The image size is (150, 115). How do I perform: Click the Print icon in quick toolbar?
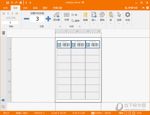point(20,2)
